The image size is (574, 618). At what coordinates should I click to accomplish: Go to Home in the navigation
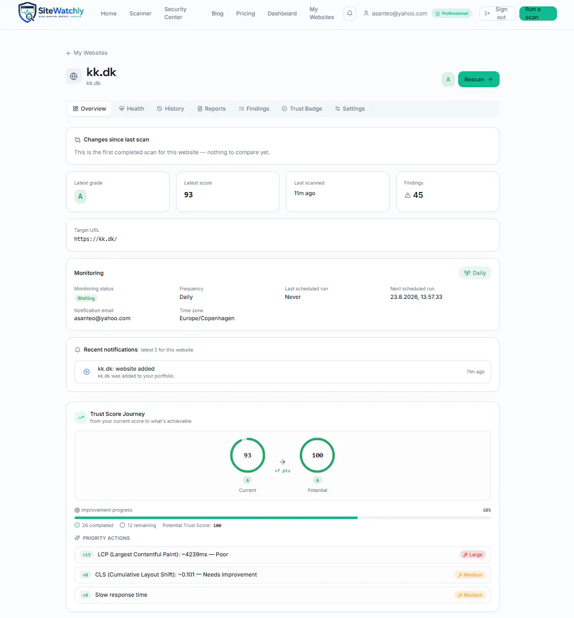tap(109, 13)
